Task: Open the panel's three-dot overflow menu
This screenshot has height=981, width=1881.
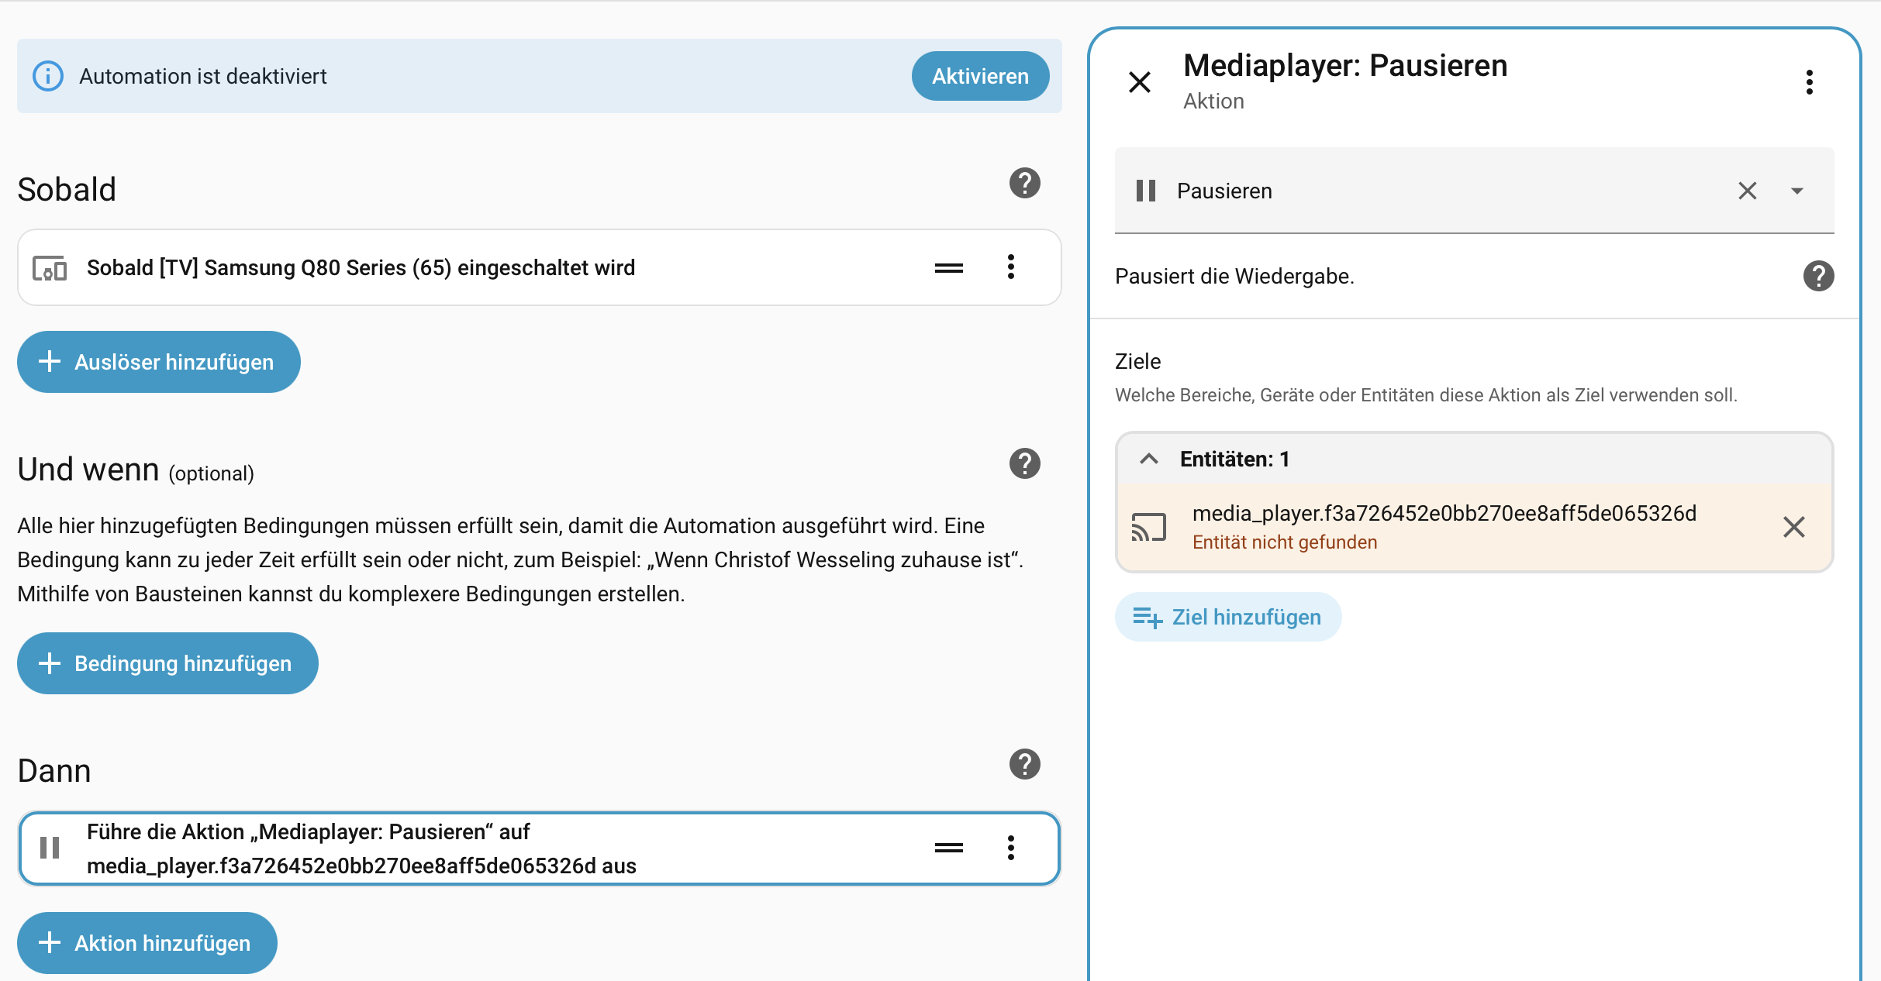Action: point(1809,82)
